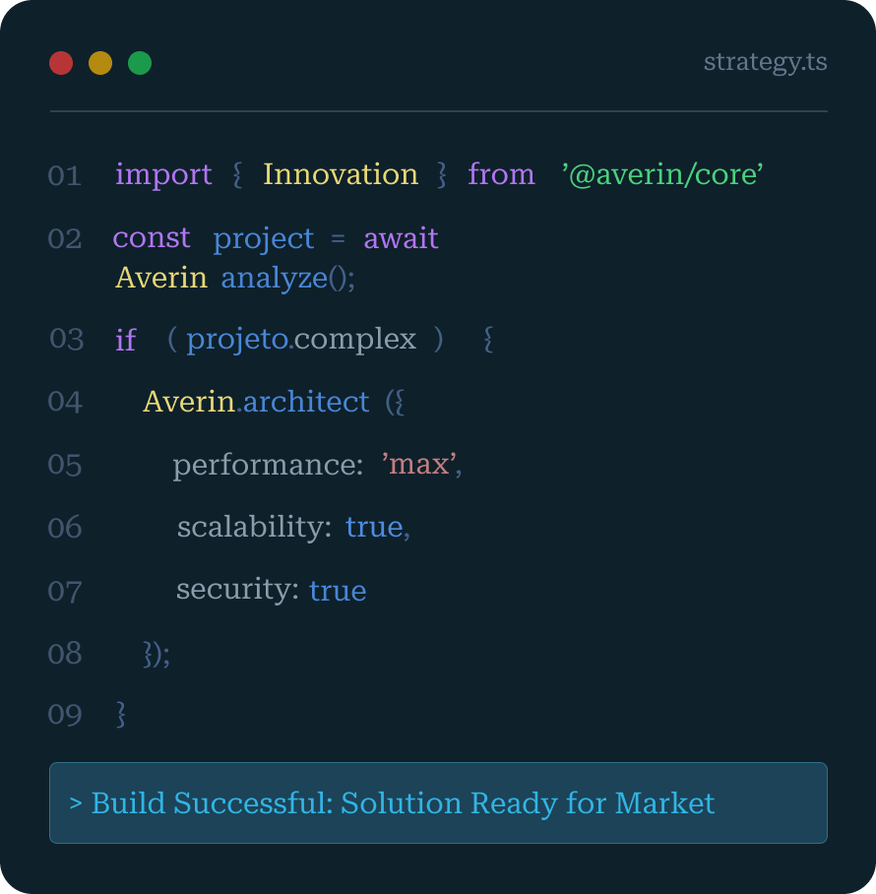Click line number 02
876x894 pixels.
pos(65,238)
